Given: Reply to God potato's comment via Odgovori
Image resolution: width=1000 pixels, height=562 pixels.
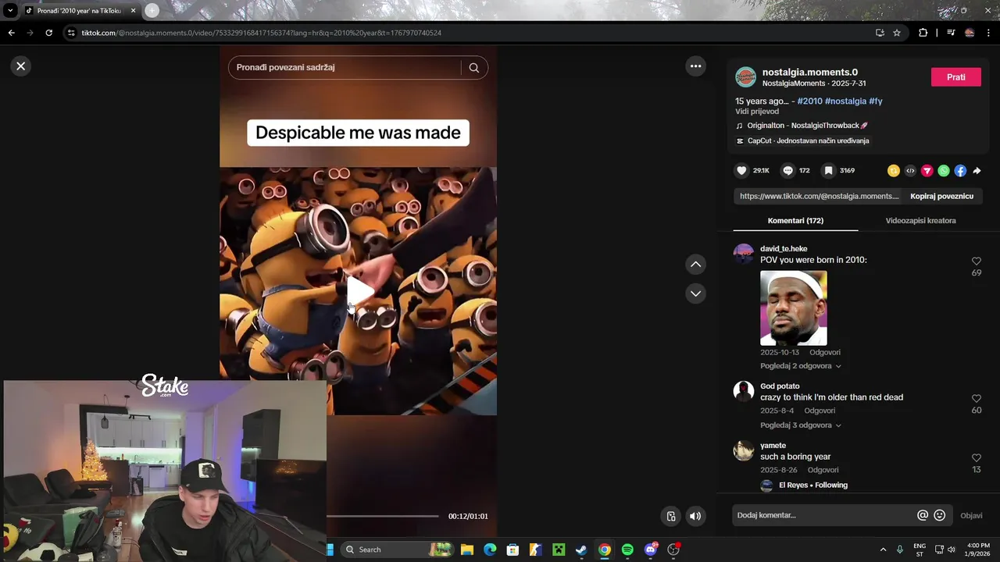Looking at the screenshot, I should (x=820, y=411).
